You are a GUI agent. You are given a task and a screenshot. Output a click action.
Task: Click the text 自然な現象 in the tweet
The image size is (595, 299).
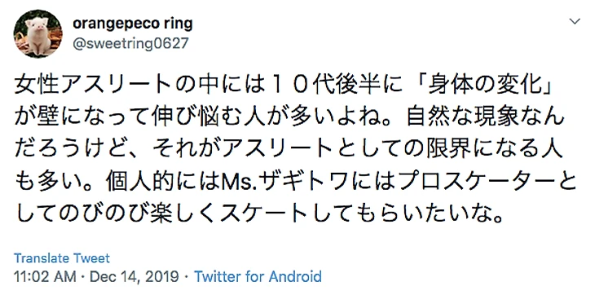tap(463, 117)
